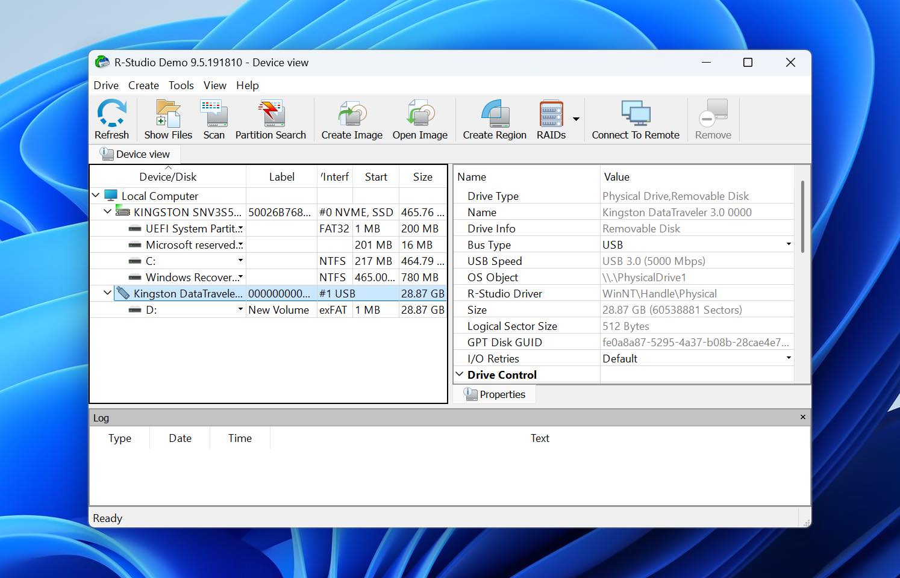Open the Help menu
This screenshot has height=578, width=900.
pyautogui.click(x=248, y=85)
